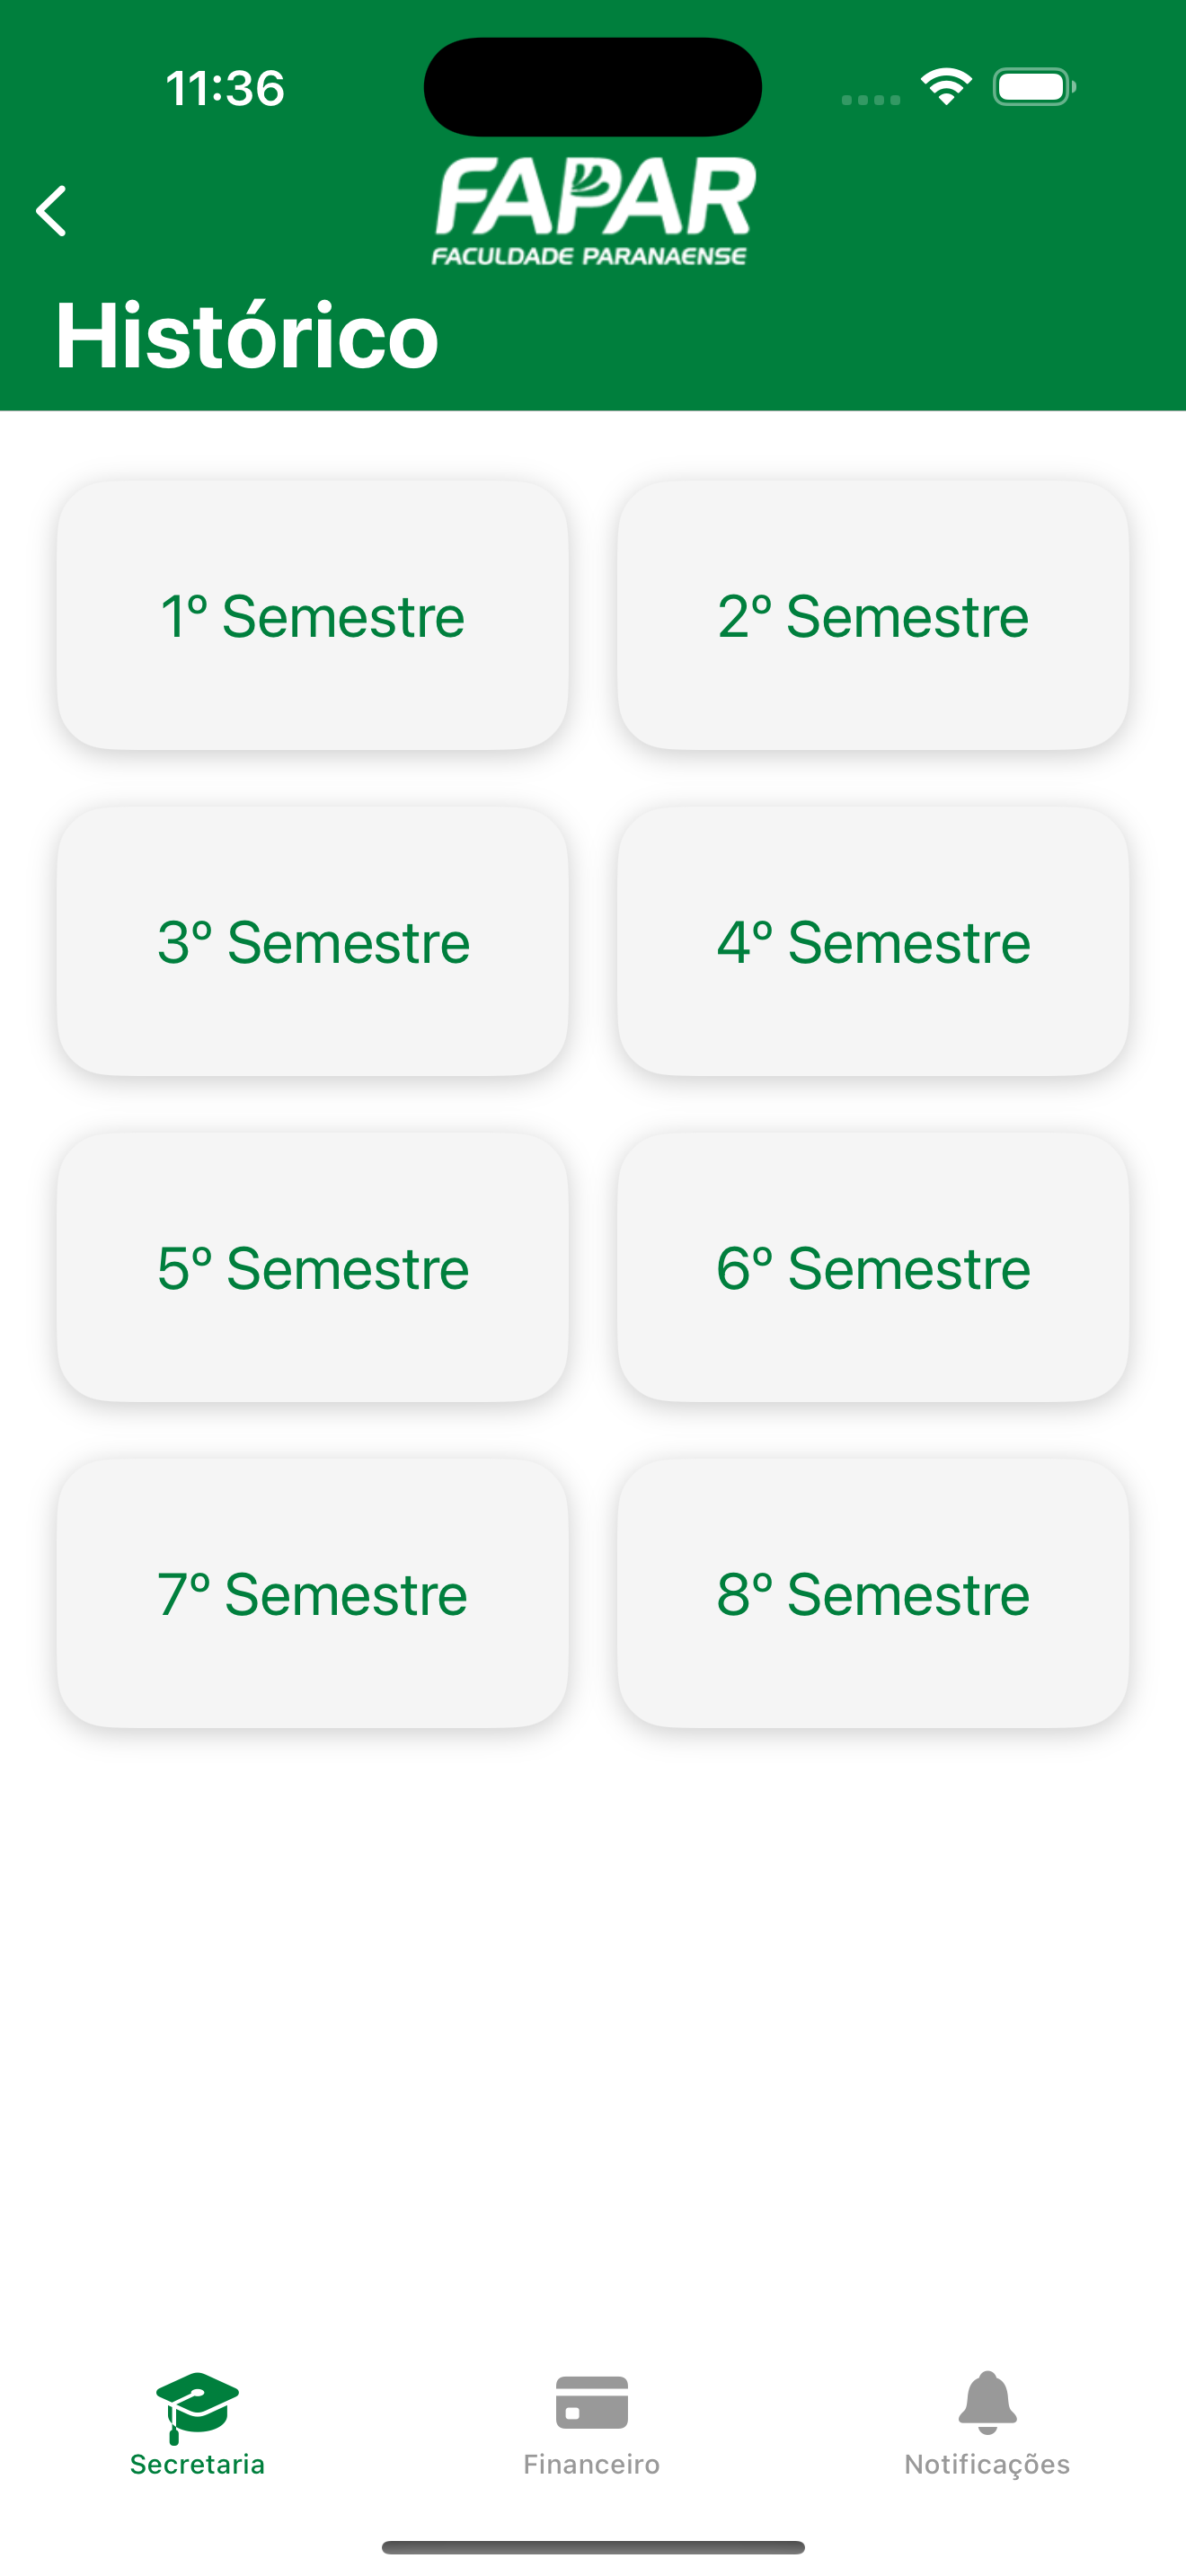Viewport: 1186px width, 2576px height.
Task: Tap the back arrow icon
Action: (x=51, y=211)
